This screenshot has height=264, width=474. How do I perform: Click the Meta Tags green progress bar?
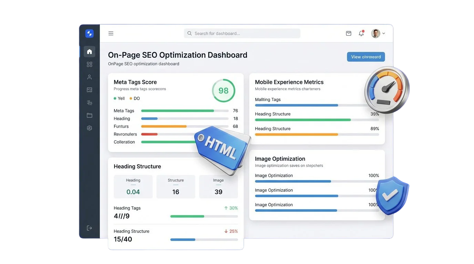tap(178, 111)
